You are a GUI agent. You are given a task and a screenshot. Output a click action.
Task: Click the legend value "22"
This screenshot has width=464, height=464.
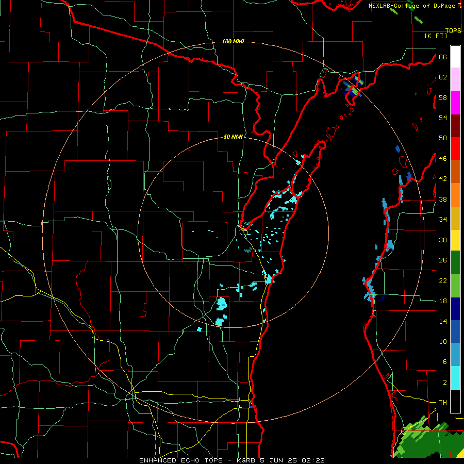tap(443, 281)
